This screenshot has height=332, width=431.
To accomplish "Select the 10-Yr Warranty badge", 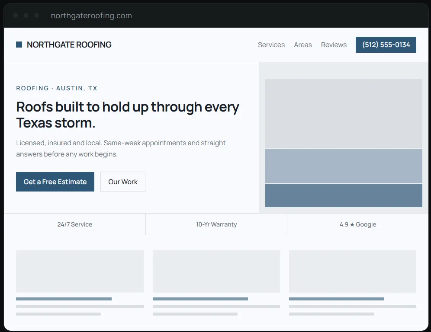I will pyautogui.click(x=216, y=224).
